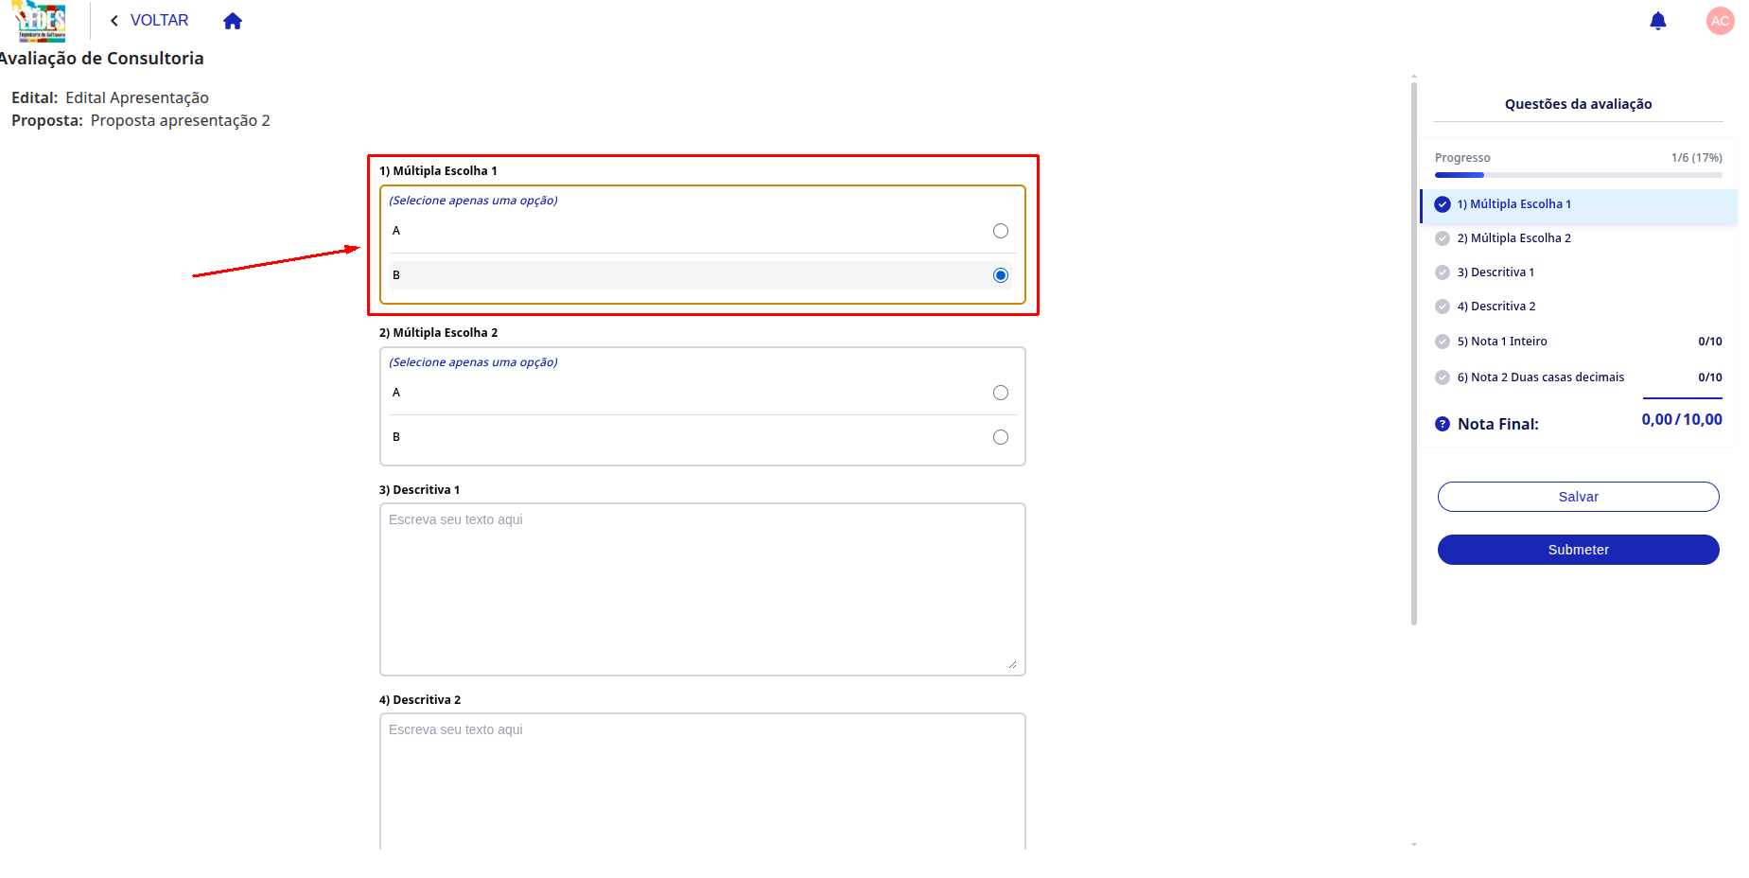Click inside Descritiva 1 text area
The image size is (1749, 878).
pos(702,589)
